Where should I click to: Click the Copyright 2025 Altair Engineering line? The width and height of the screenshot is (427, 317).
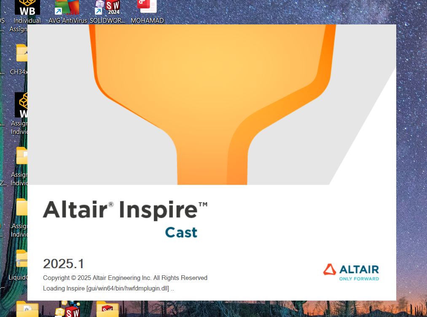(125, 278)
